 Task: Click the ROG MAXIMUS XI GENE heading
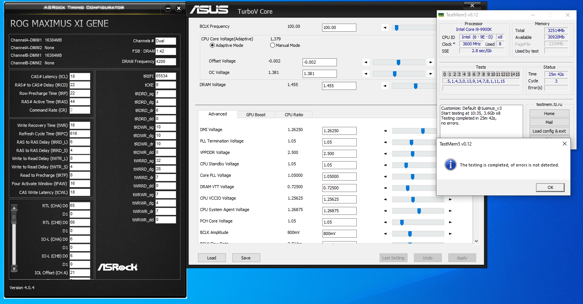point(60,24)
